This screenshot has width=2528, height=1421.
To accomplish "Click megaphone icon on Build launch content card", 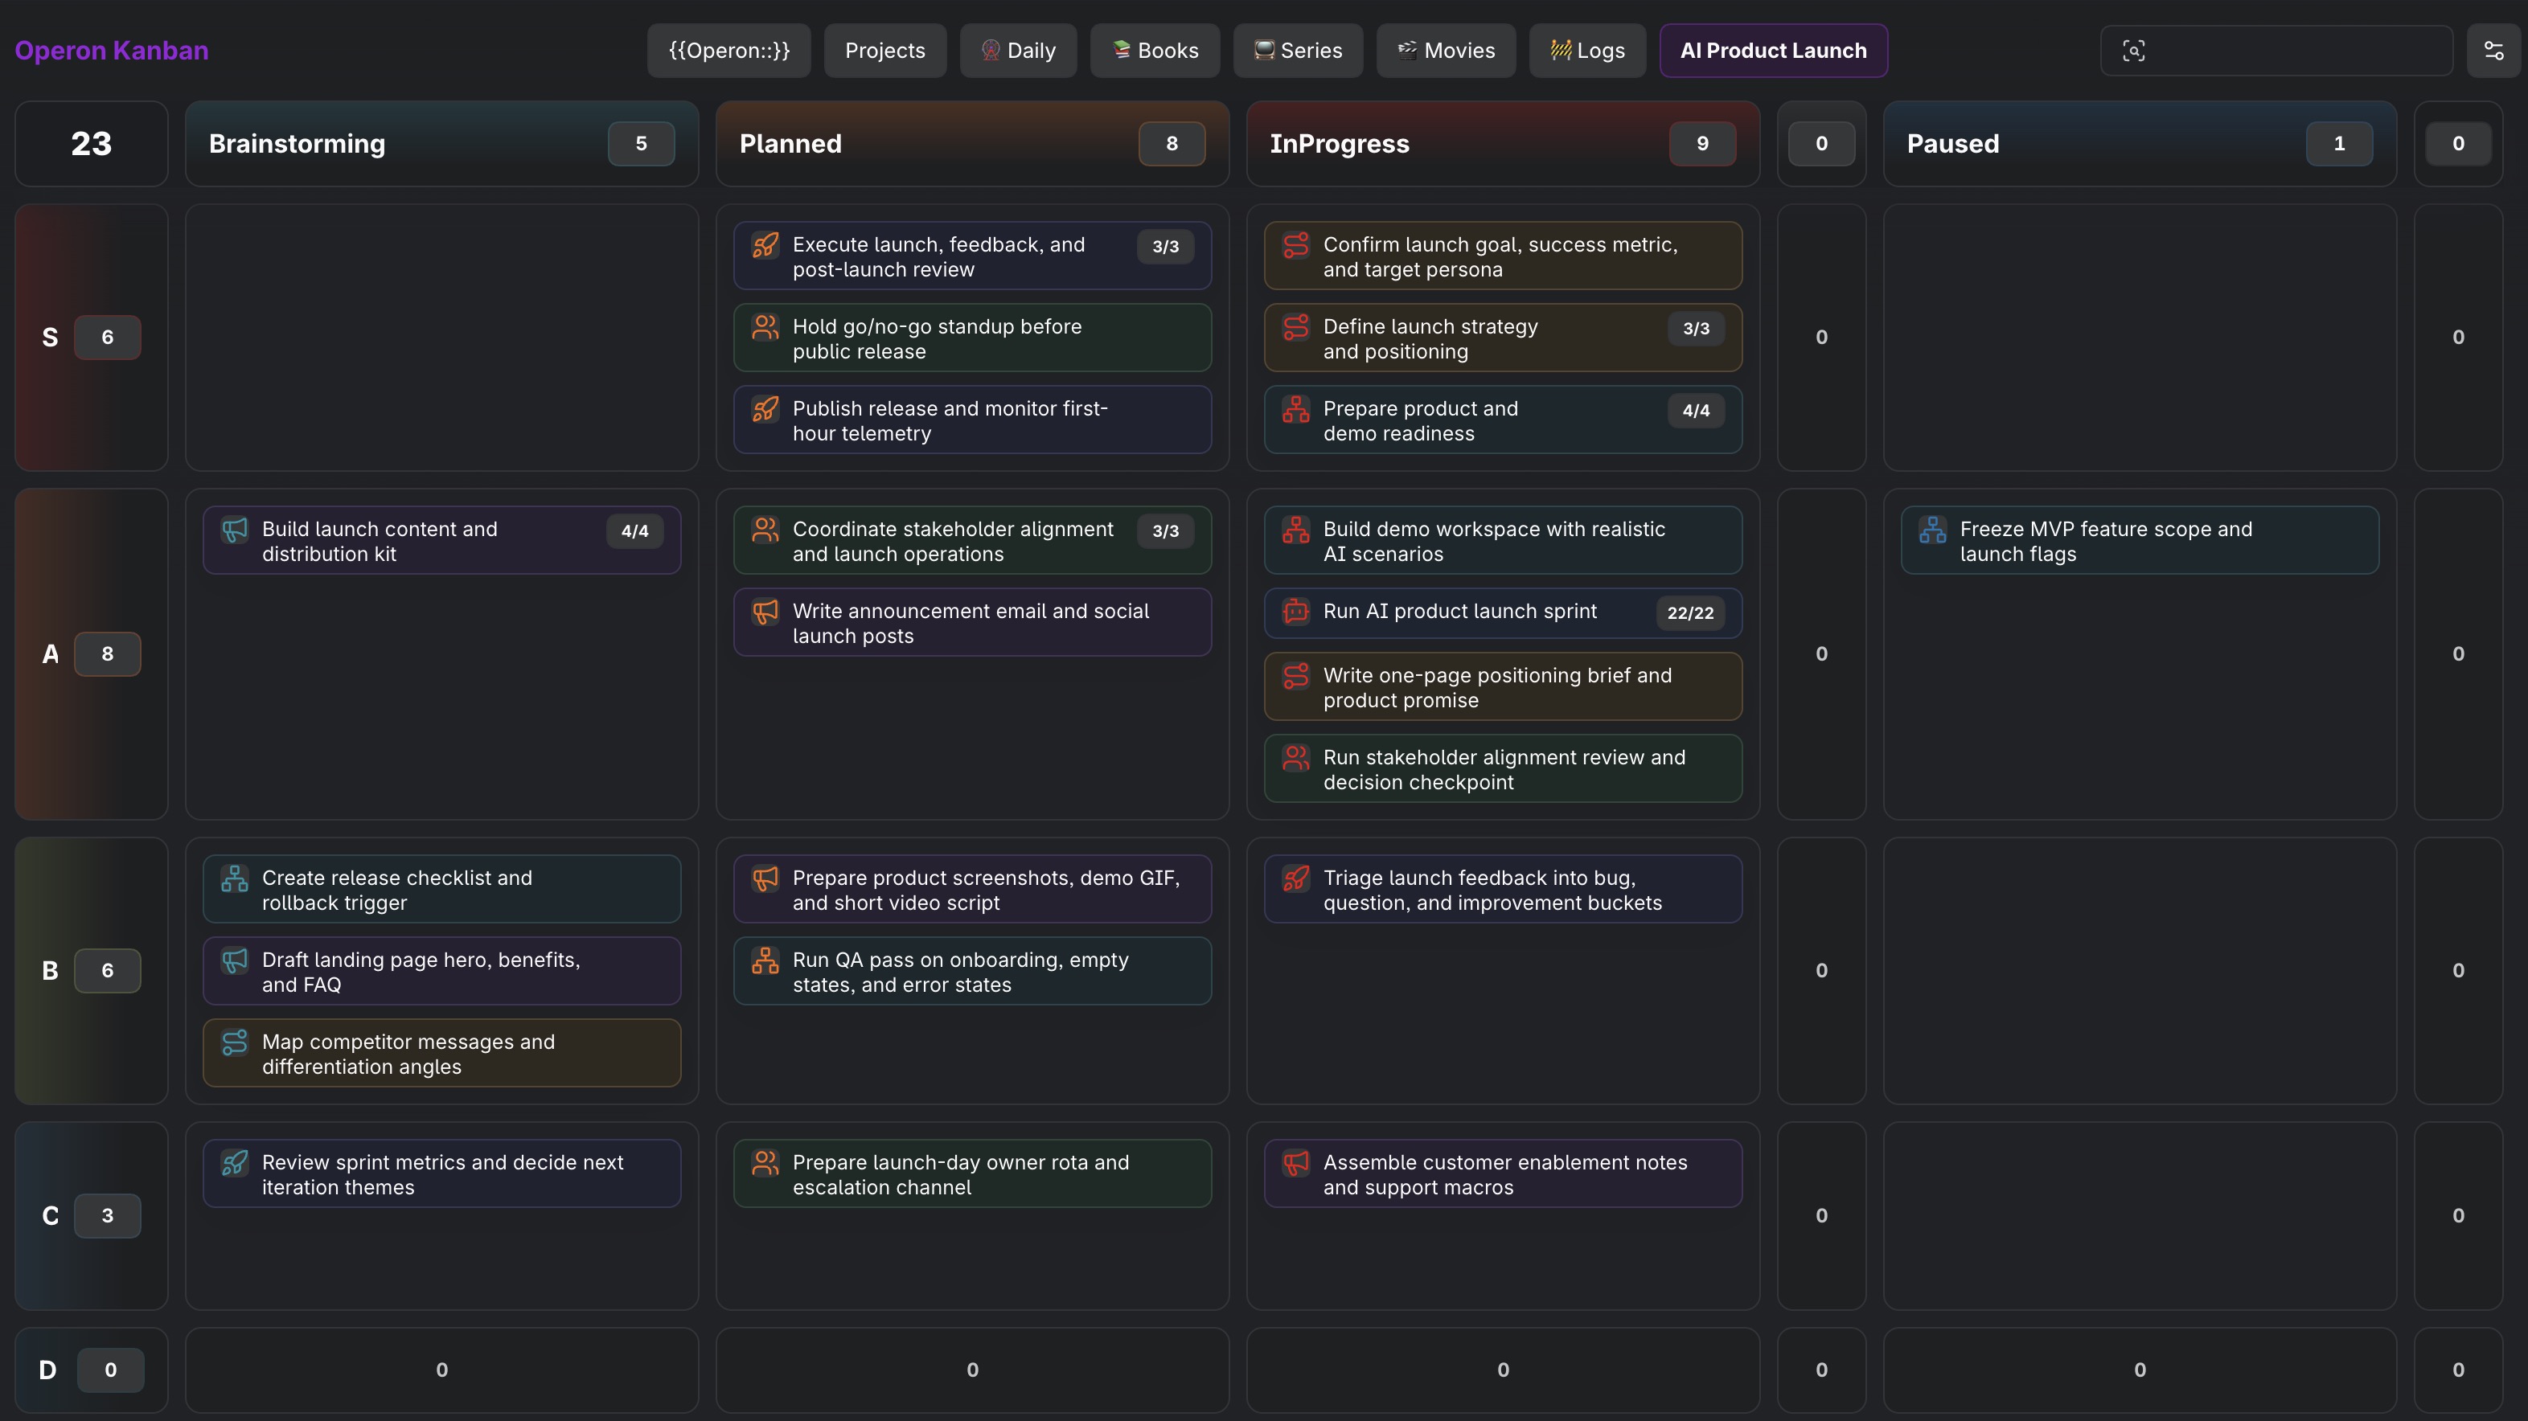I will point(235,530).
